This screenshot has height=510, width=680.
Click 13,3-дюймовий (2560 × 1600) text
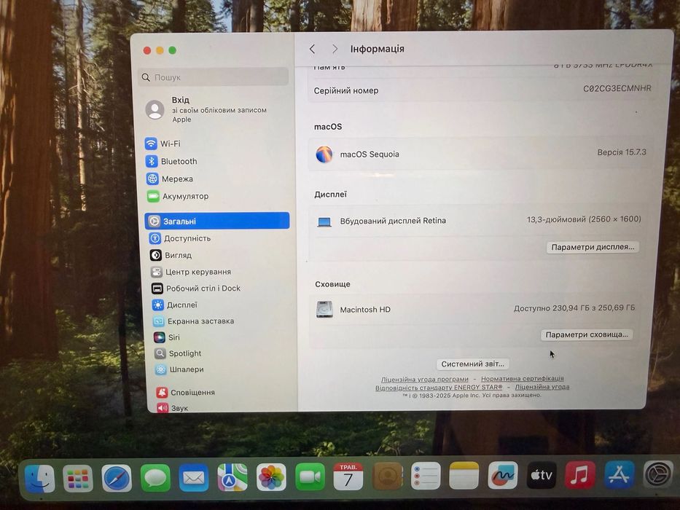(x=584, y=219)
